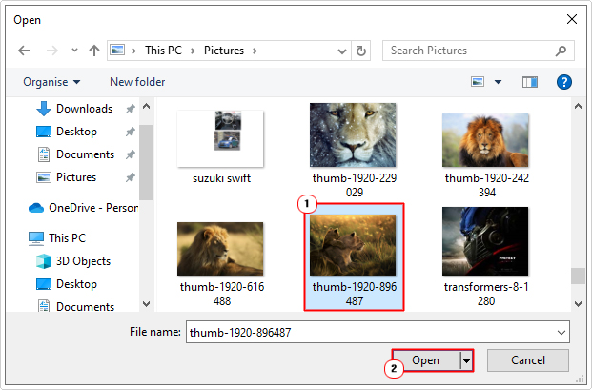Select This PC in the breadcrumb
Screen dimensions: 592x390
click(163, 51)
